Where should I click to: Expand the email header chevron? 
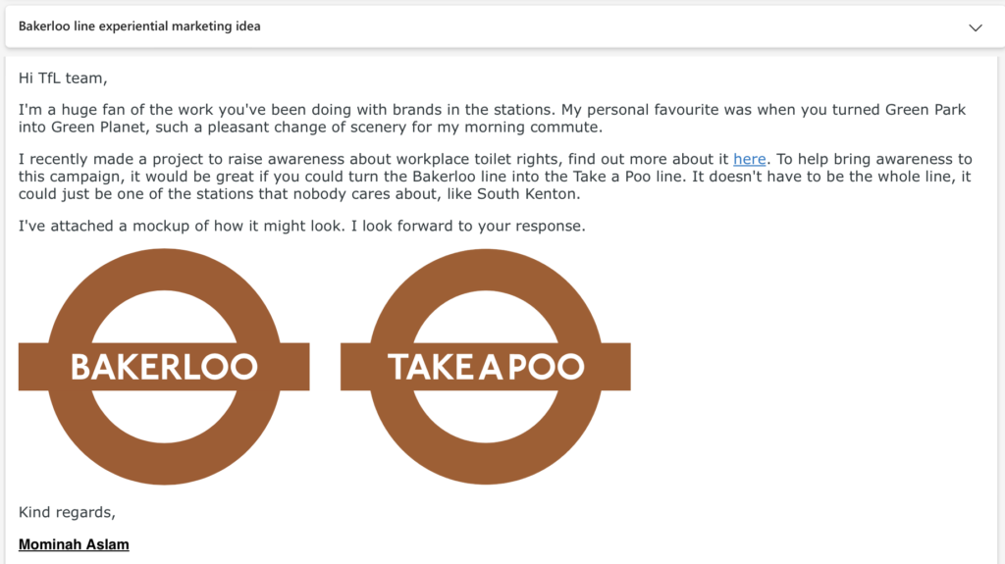[x=975, y=27]
